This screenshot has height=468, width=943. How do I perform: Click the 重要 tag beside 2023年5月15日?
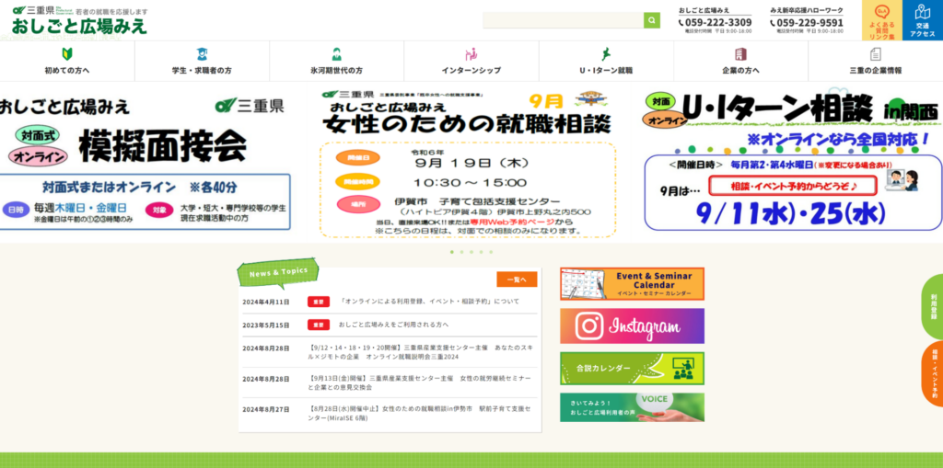pos(319,325)
